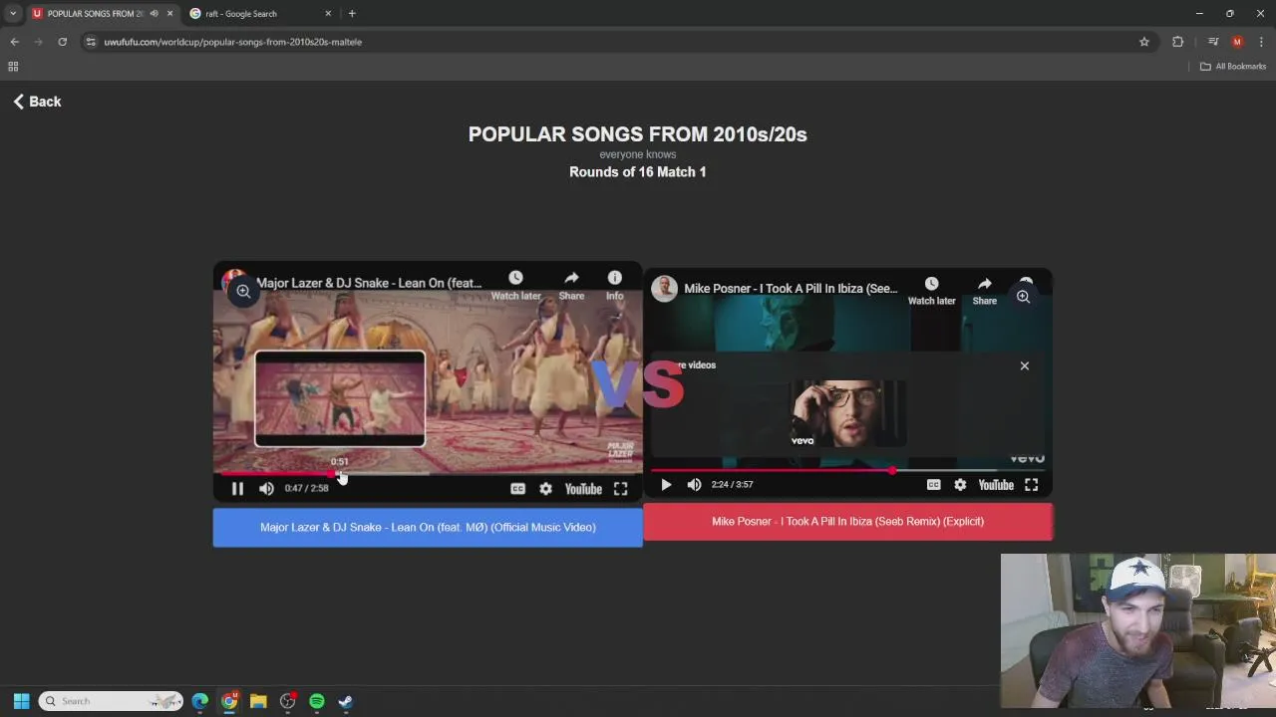The height and width of the screenshot is (717, 1276).
Task: Toggle captions on Mike Posner video
Action: [x=933, y=485]
